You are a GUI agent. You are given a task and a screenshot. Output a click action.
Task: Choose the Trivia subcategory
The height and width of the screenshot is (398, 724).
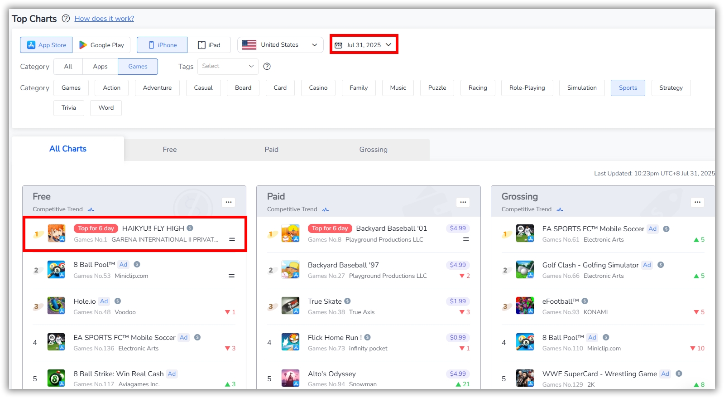click(x=69, y=108)
